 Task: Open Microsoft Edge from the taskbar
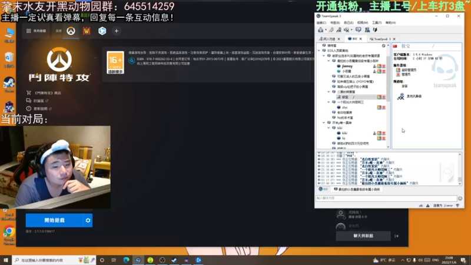[126, 260]
